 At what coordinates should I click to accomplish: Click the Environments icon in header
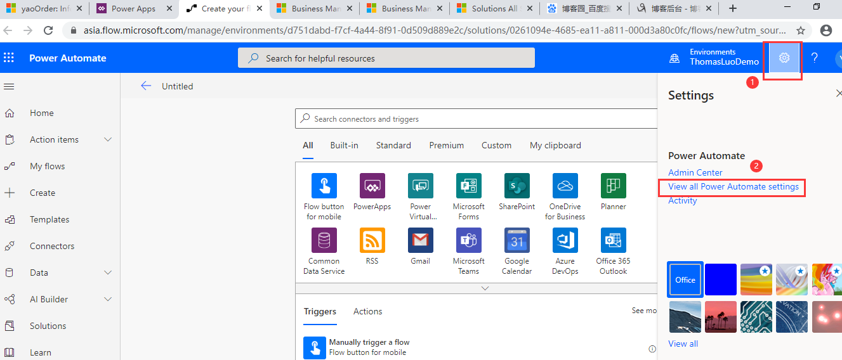click(x=674, y=58)
